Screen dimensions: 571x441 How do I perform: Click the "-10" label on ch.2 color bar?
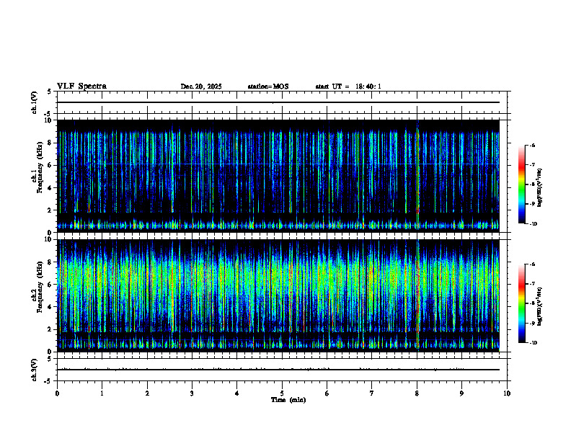533,343
